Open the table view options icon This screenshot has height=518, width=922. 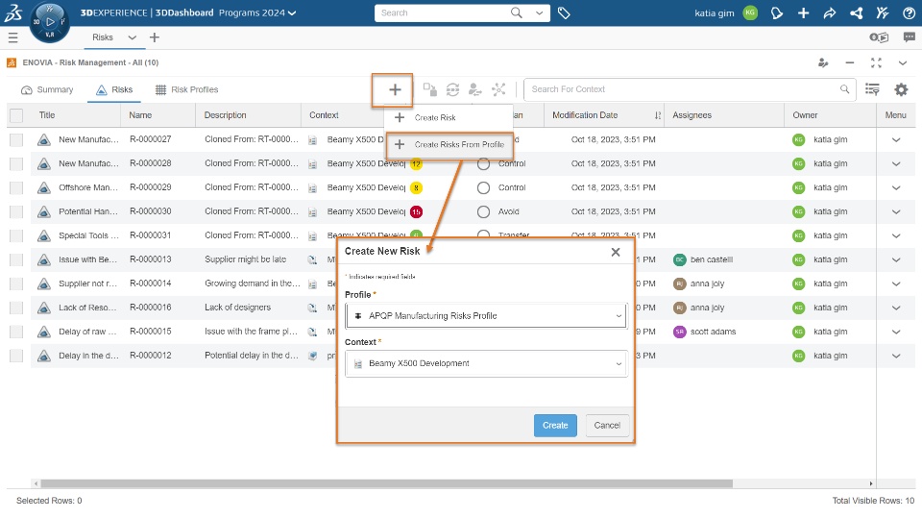(x=873, y=89)
